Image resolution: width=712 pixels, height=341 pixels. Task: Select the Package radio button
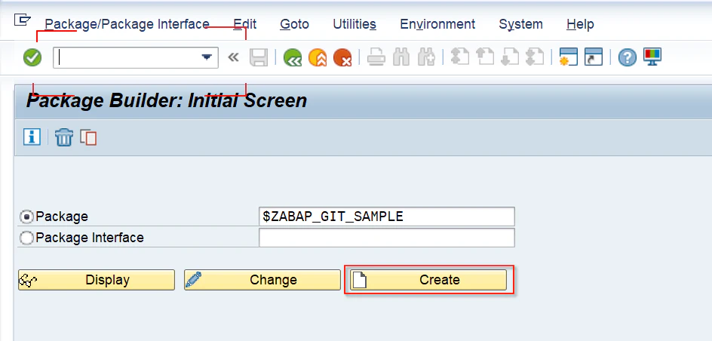click(27, 217)
